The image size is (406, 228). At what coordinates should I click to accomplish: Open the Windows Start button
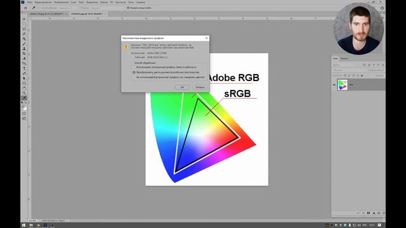point(23,225)
